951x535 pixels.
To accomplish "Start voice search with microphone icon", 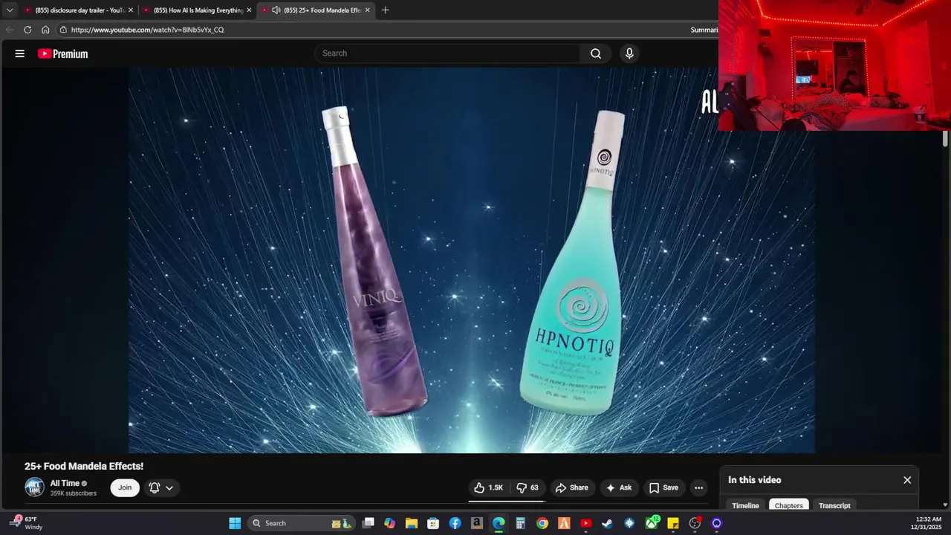I will tap(629, 53).
